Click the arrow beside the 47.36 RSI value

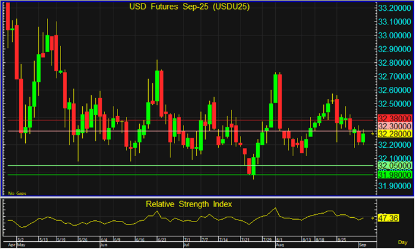tap(373, 218)
